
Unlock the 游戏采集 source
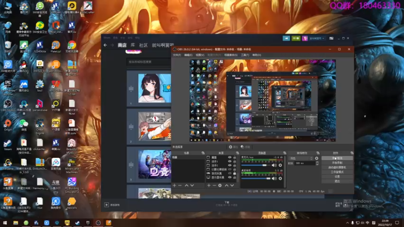[x=234, y=173]
